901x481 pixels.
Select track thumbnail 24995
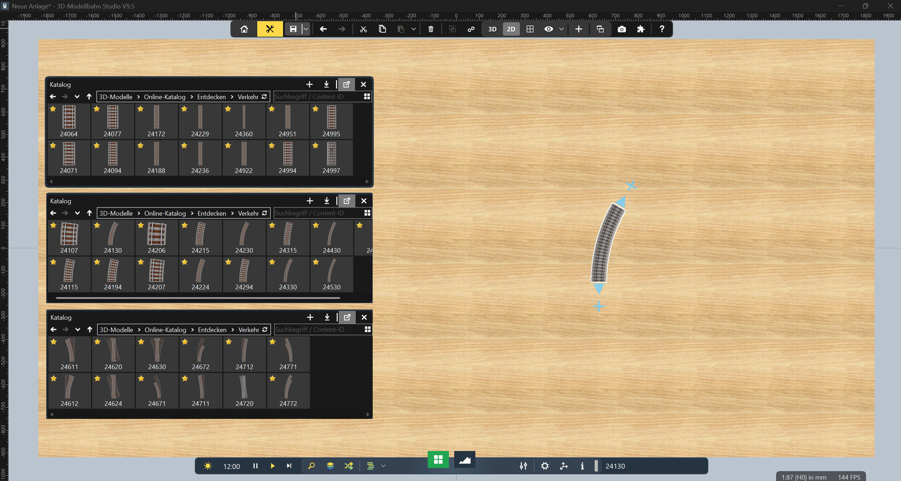[x=331, y=121]
